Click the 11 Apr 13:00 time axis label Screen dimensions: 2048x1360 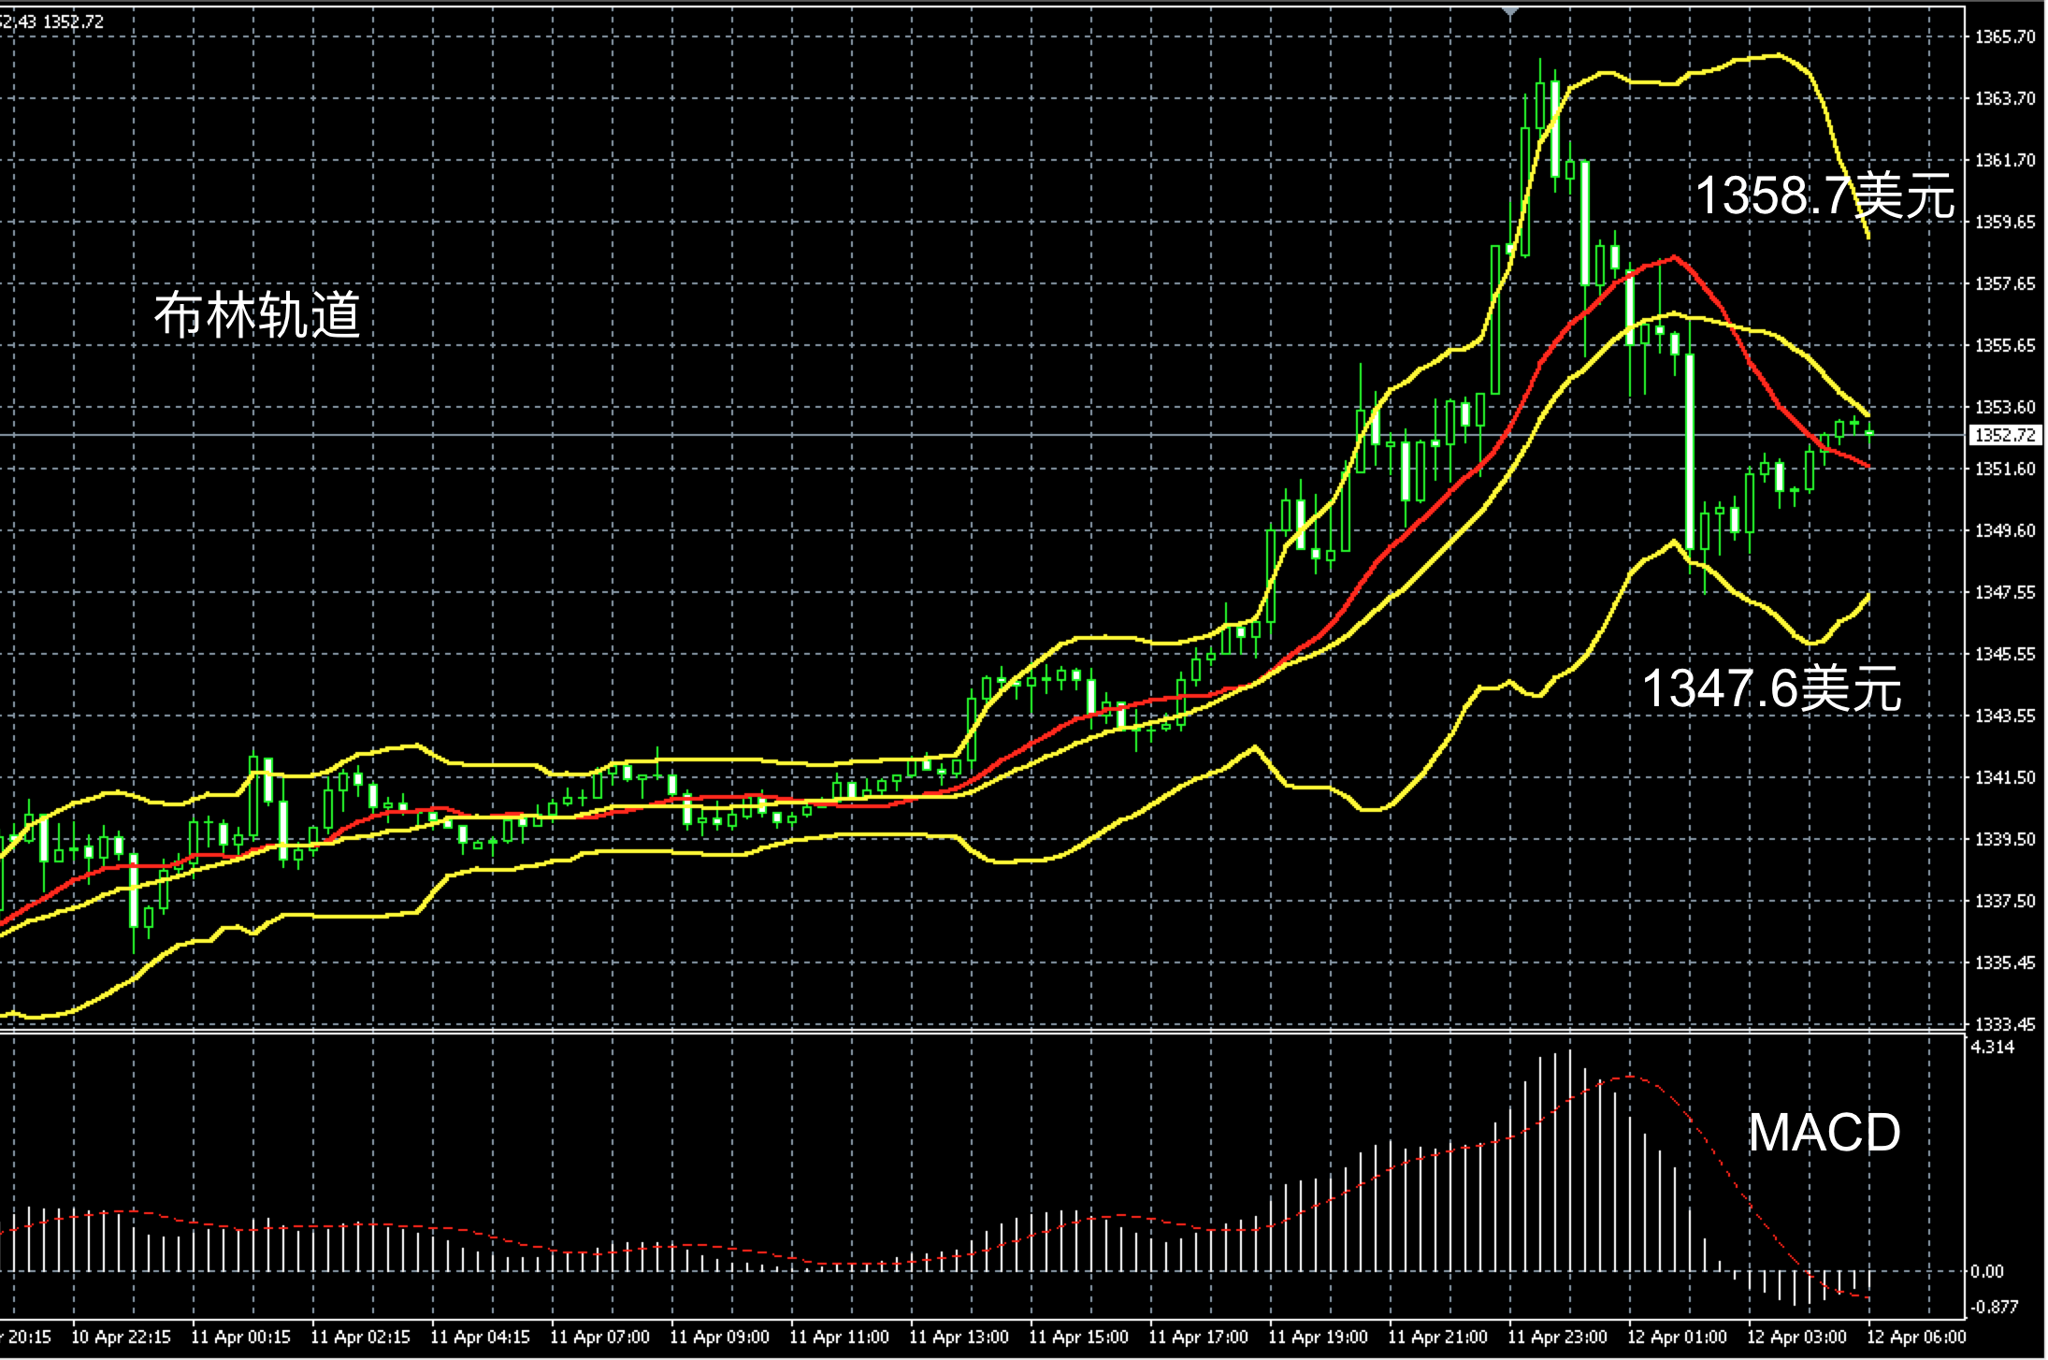coord(959,1337)
